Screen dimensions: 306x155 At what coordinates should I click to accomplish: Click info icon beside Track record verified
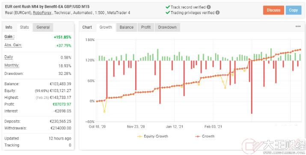(208, 7)
